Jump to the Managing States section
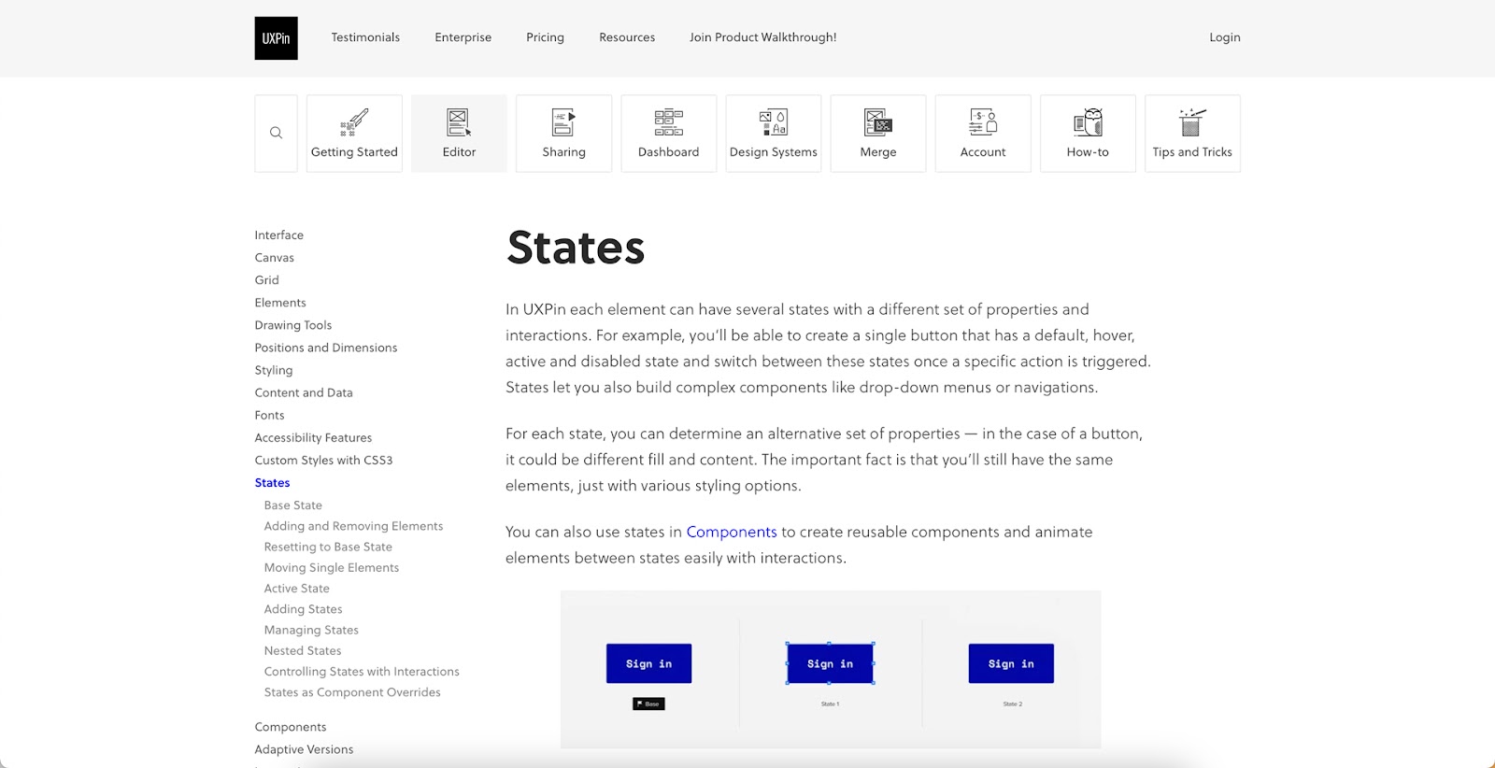Viewport: 1495px width, 768px height. [311, 630]
